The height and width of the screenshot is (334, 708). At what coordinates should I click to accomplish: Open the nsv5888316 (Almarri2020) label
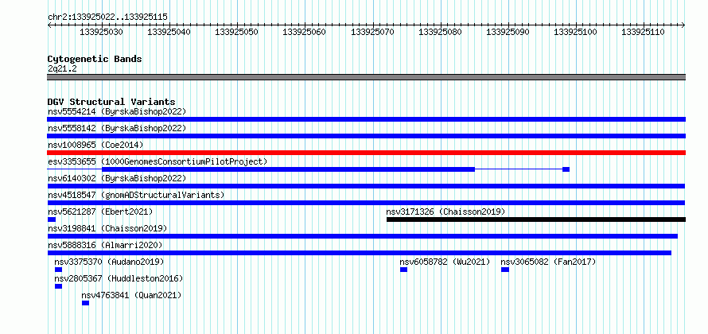(105, 245)
